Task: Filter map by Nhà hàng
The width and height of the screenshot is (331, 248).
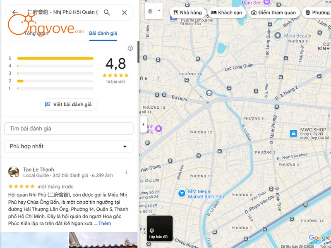Action: tap(187, 13)
